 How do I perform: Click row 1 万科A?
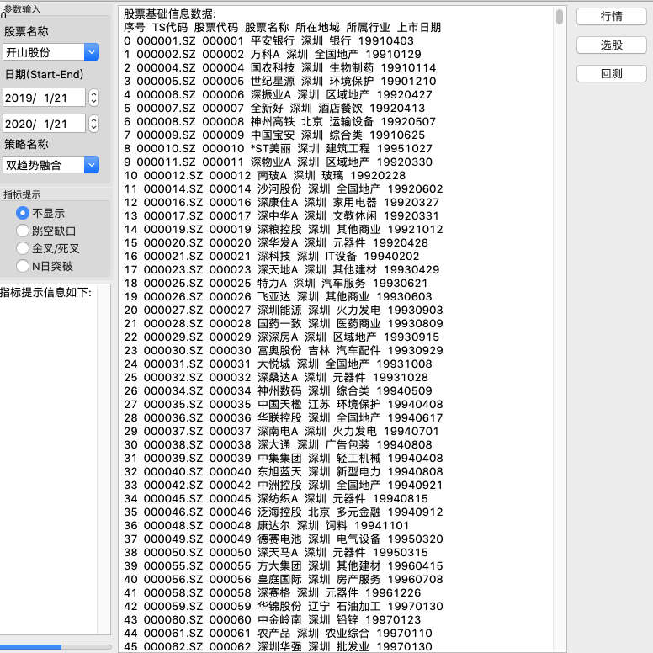click(x=273, y=54)
